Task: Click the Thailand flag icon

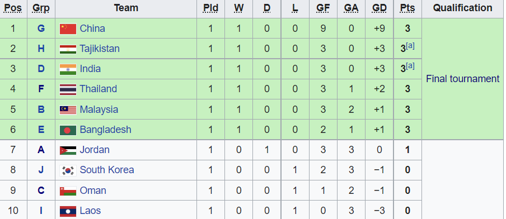Action: [x=68, y=89]
